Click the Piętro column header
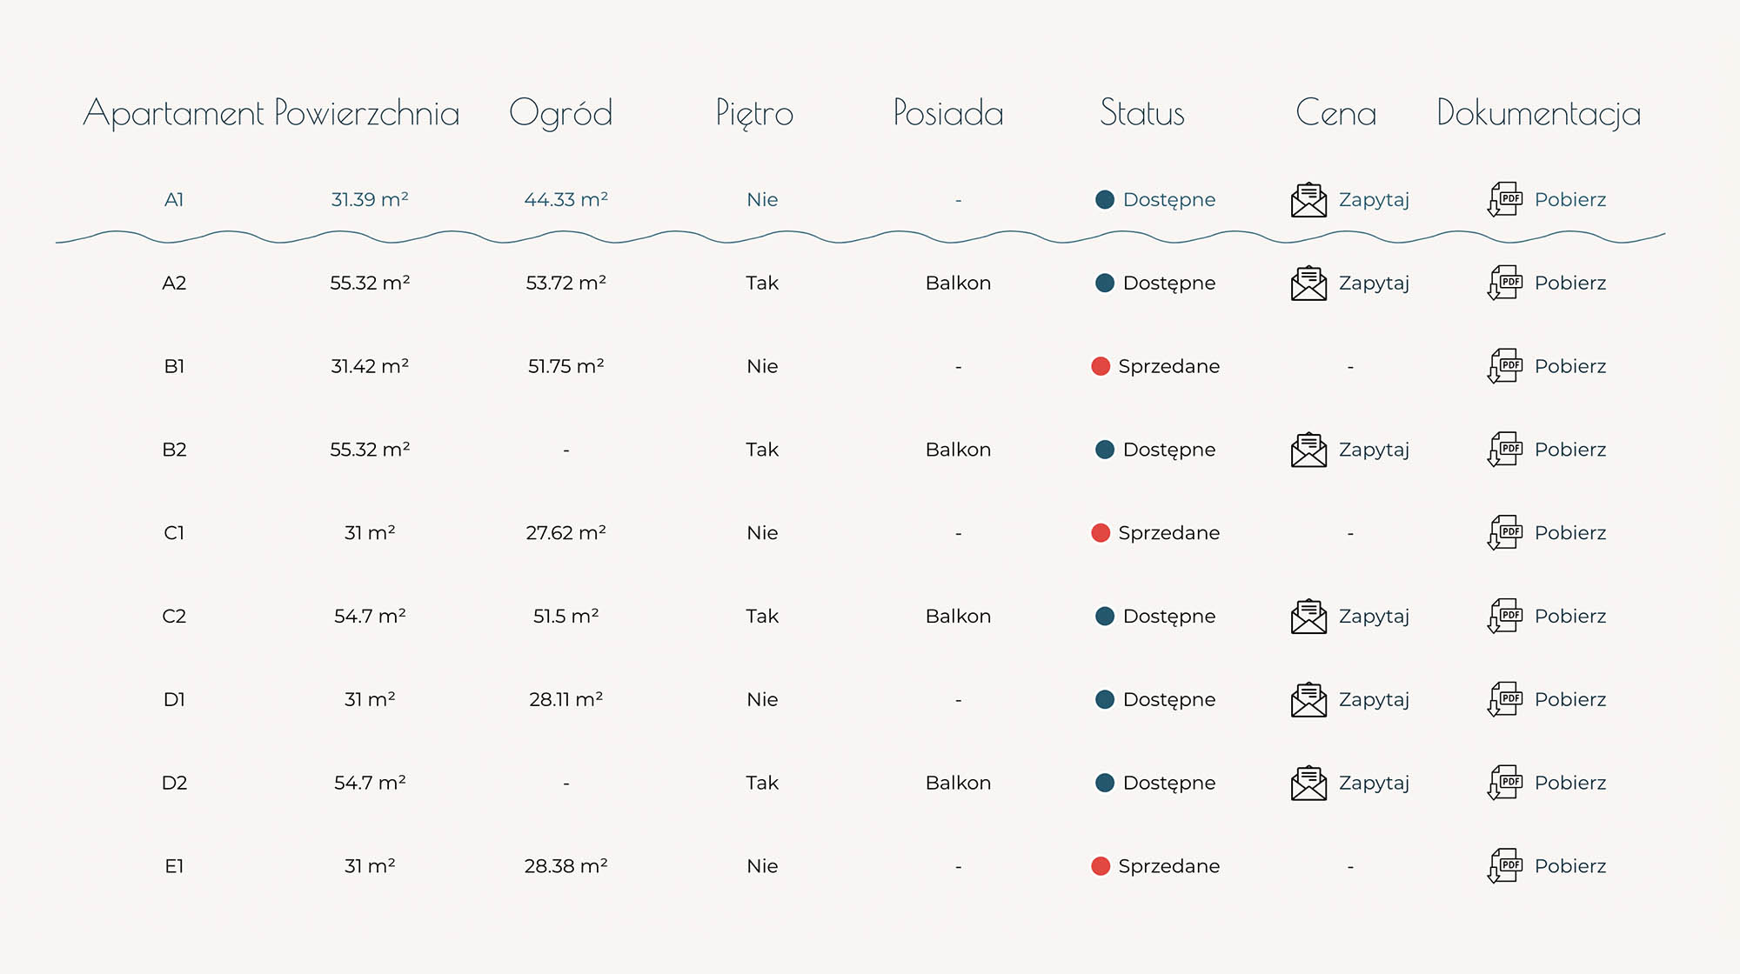 pyautogui.click(x=755, y=114)
